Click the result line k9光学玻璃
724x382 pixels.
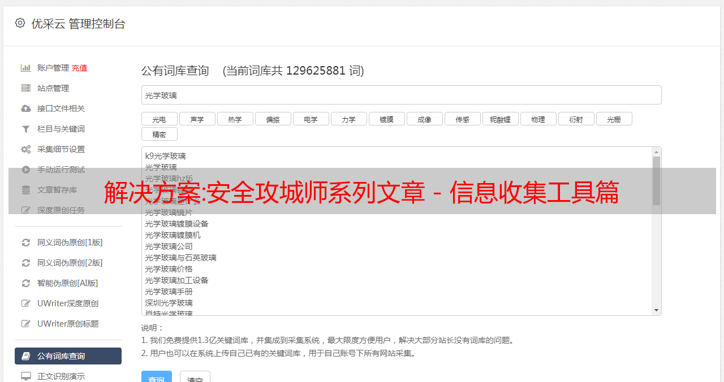[x=165, y=156]
